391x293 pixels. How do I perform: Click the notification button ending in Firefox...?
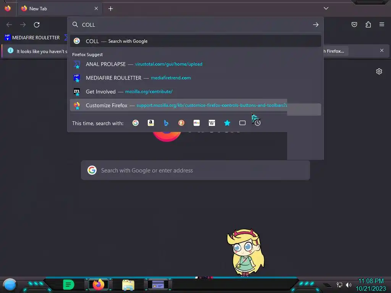(x=335, y=51)
